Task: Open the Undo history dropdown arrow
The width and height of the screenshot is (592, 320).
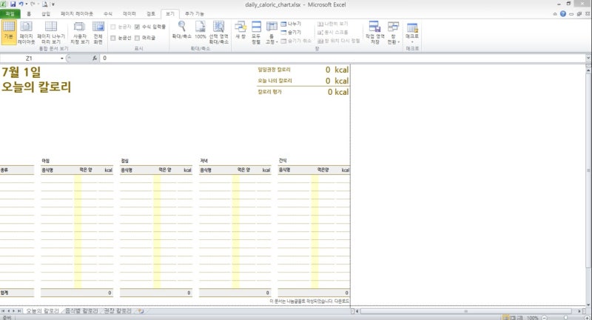Action: (27, 4)
